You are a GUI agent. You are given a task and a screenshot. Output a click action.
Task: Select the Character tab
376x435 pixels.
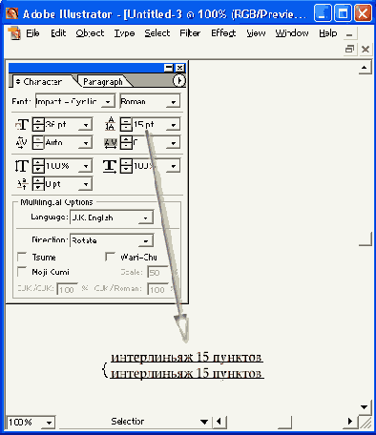(42, 82)
